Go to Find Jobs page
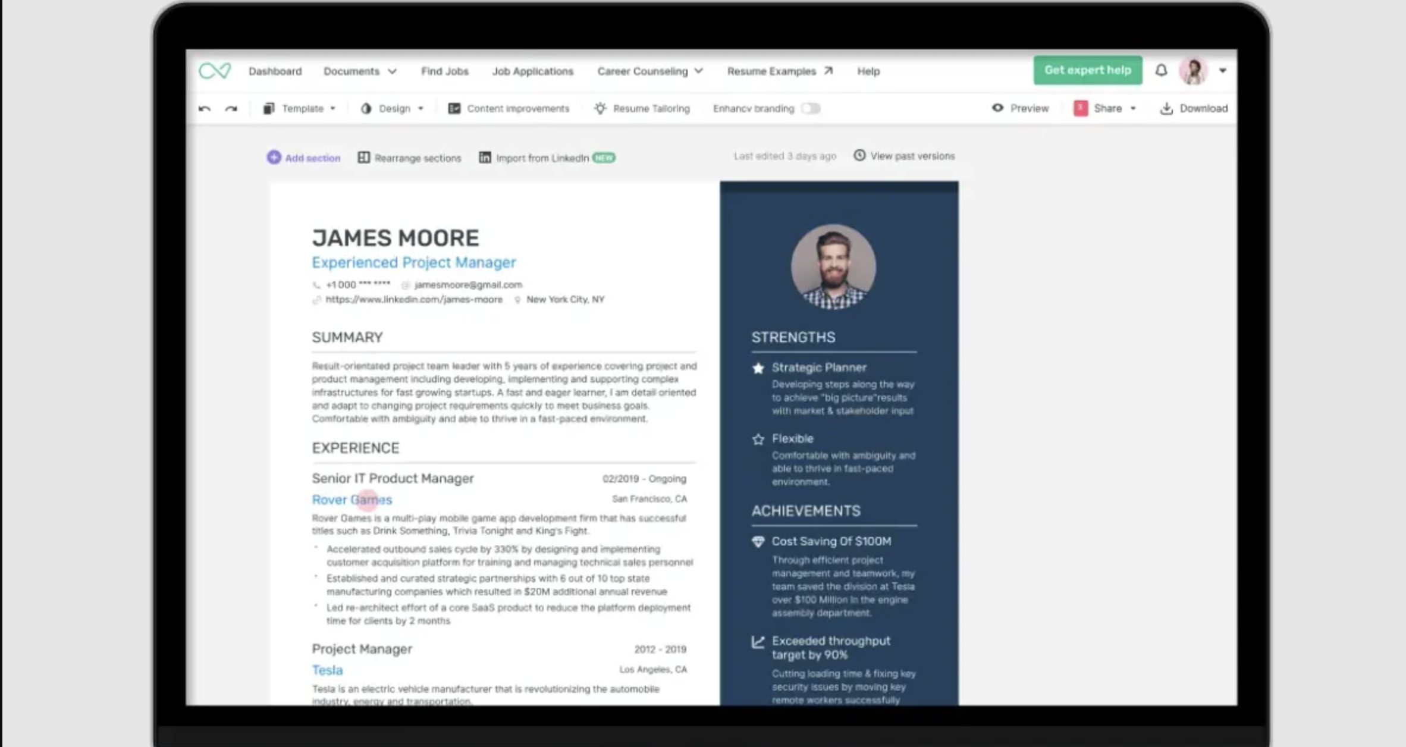Viewport: 1406px width, 747px height. tap(444, 71)
